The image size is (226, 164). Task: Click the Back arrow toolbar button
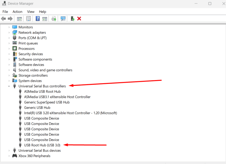pos(3,19)
